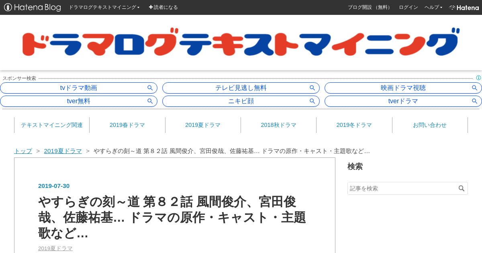Open the やすらぎの刻～道 第８２話 article title
Screen dimensions: 482x253
click(172, 217)
